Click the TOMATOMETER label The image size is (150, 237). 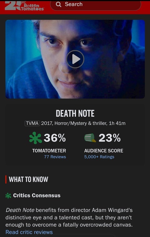[x=49, y=151]
